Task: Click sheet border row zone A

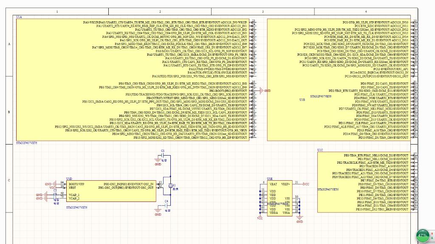Action: (9, 44)
